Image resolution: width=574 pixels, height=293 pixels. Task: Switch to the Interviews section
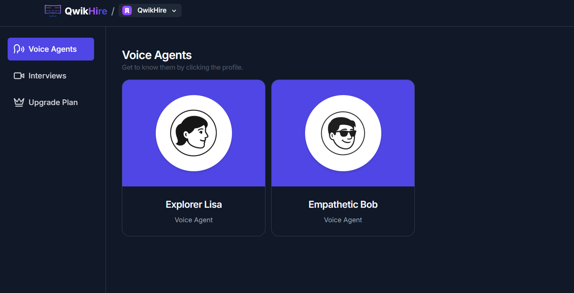(x=46, y=75)
